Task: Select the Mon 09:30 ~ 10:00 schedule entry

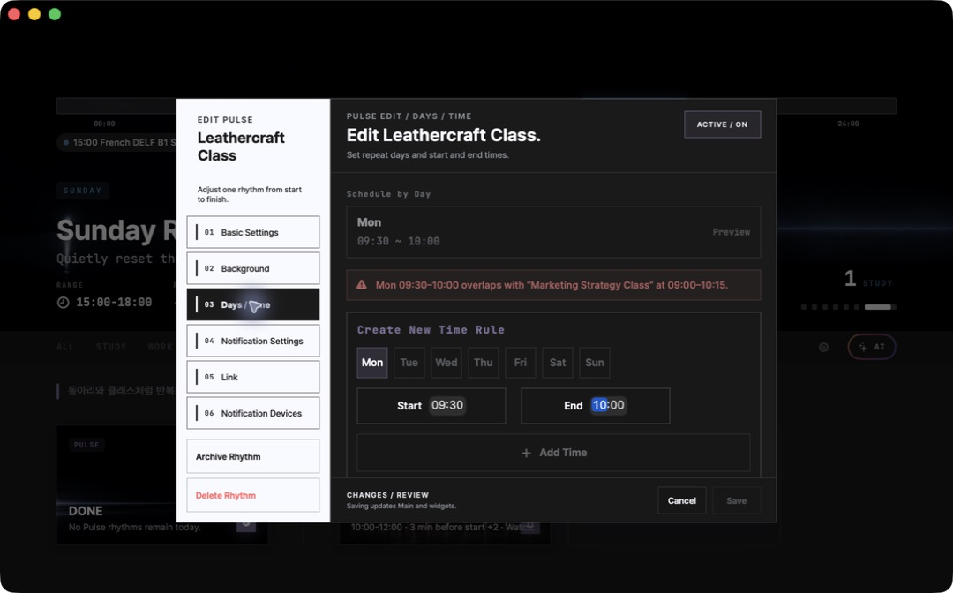Action: [x=553, y=232]
